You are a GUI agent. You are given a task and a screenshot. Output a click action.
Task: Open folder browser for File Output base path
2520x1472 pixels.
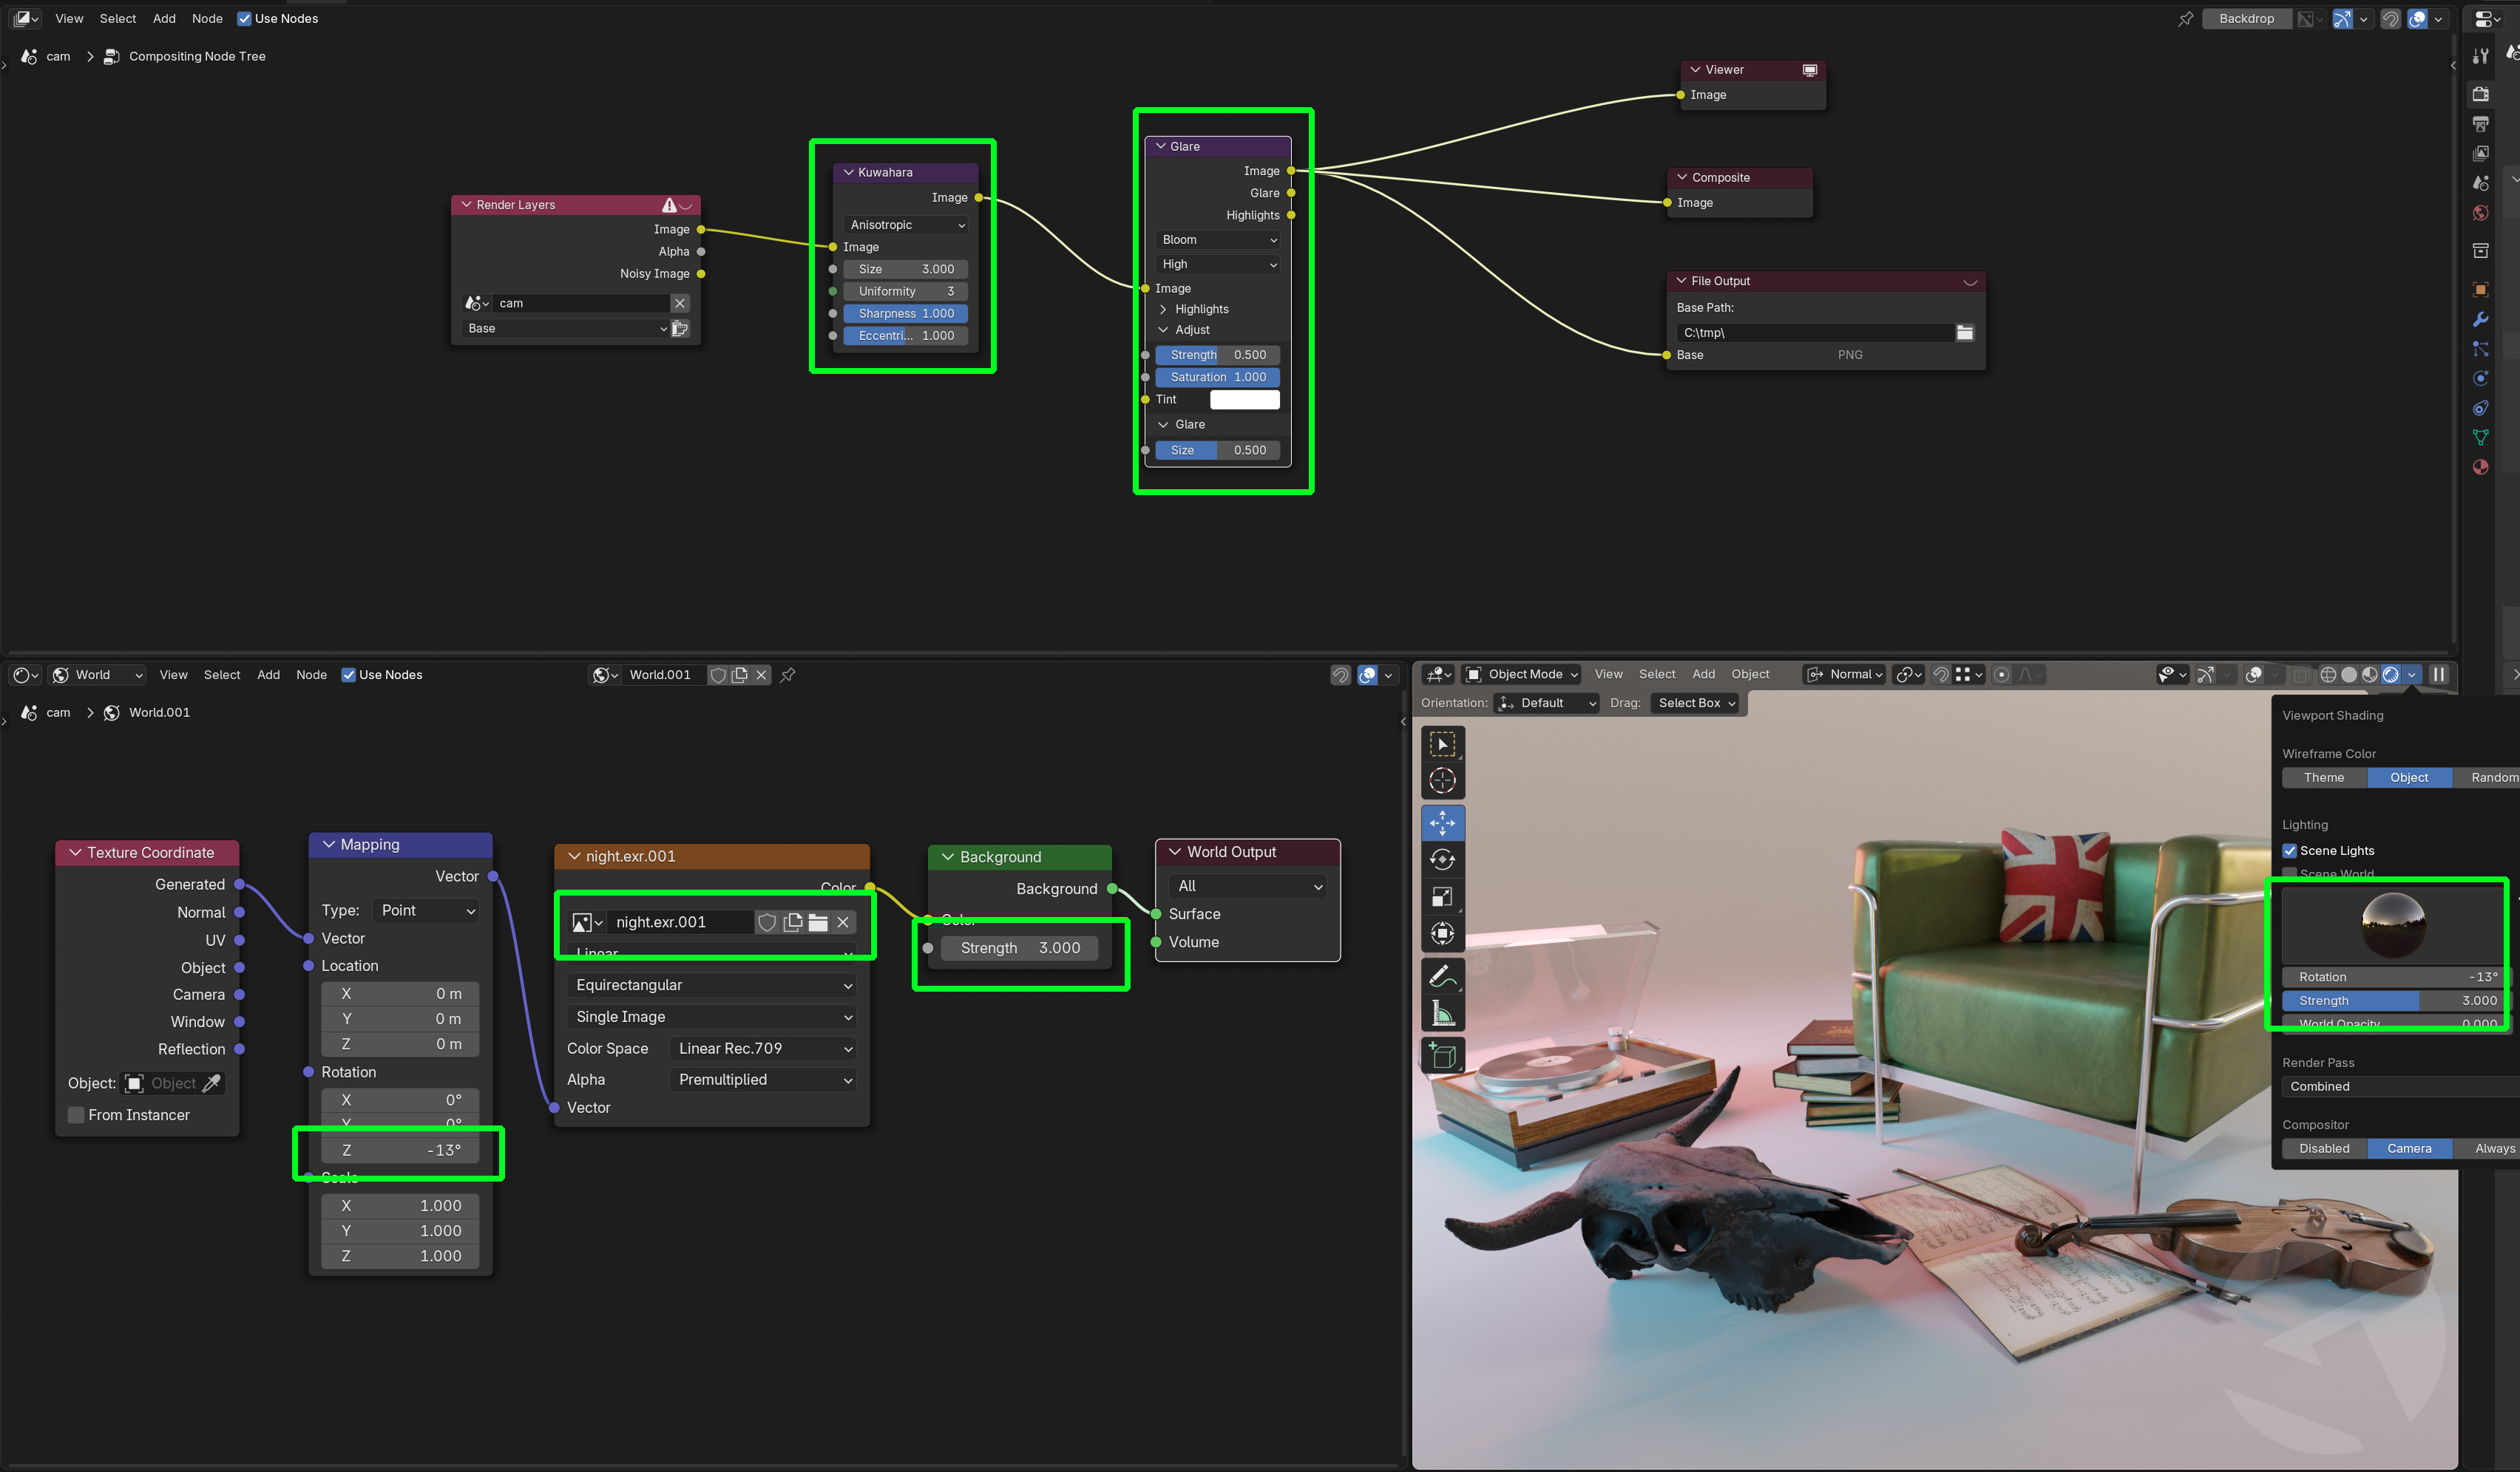(1964, 333)
